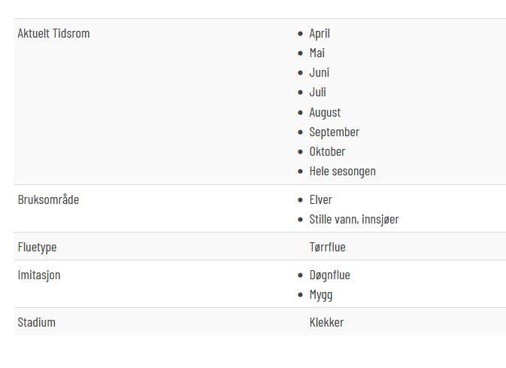Image resolution: width=506 pixels, height=368 pixels.
Task: Click the bullet next to April
Action: (301, 34)
